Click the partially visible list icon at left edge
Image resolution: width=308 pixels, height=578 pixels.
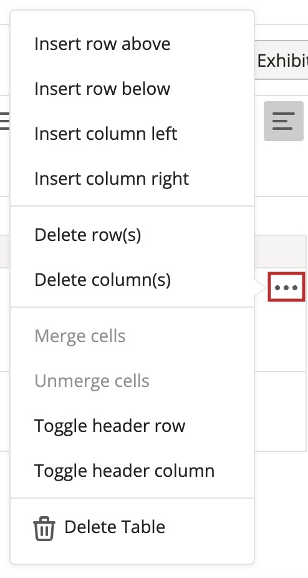click(x=5, y=121)
